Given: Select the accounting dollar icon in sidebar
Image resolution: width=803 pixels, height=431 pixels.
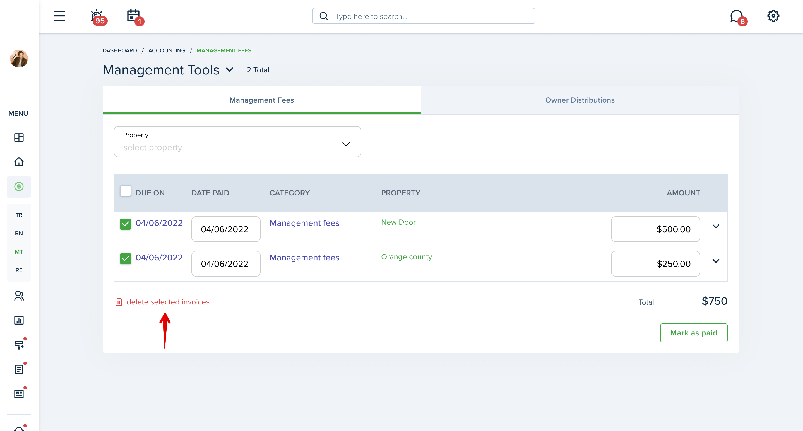Looking at the screenshot, I should click(x=19, y=187).
